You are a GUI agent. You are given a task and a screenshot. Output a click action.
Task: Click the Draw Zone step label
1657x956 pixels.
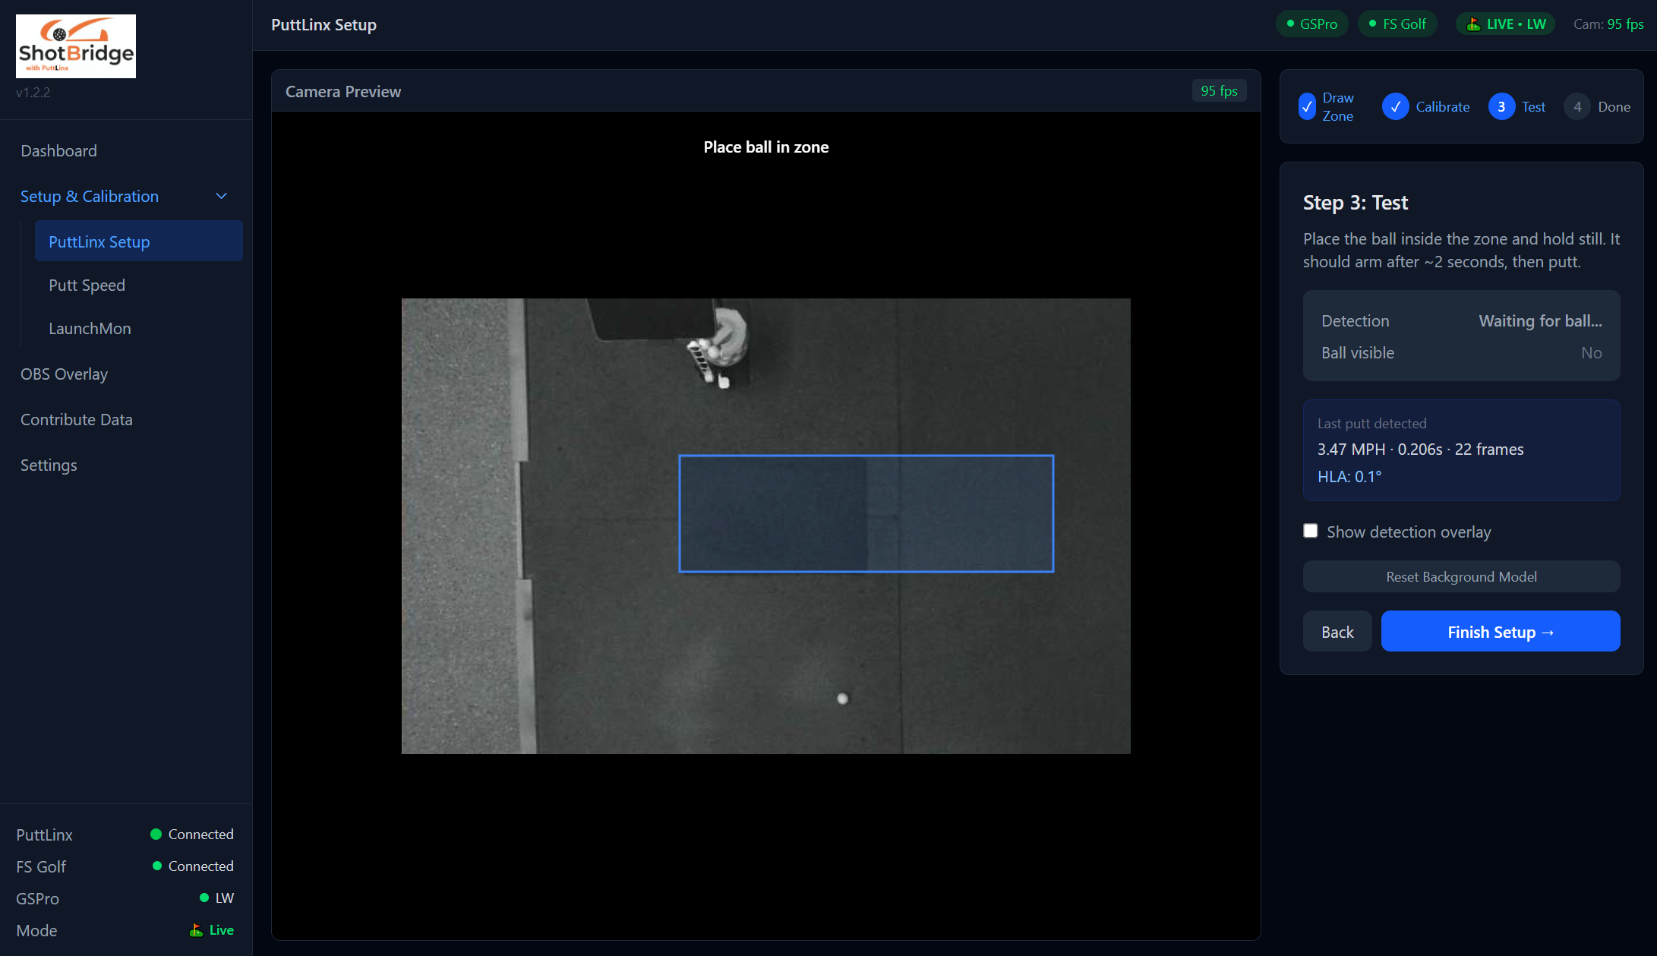pyautogui.click(x=1337, y=107)
